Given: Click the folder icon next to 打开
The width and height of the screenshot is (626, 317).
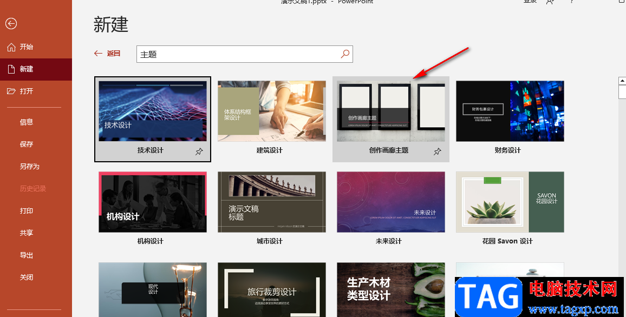Looking at the screenshot, I should (11, 91).
